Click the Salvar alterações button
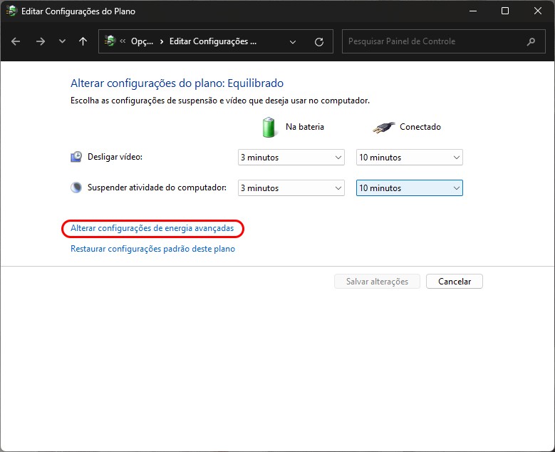This screenshot has height=452, width=555. [x=377, y=282]
